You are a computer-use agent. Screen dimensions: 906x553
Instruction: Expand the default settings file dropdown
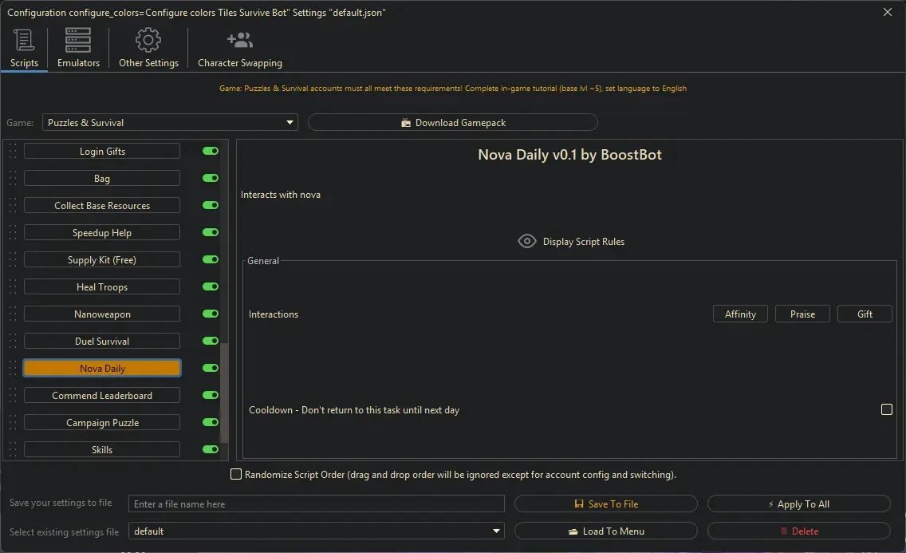click(496, 531)
